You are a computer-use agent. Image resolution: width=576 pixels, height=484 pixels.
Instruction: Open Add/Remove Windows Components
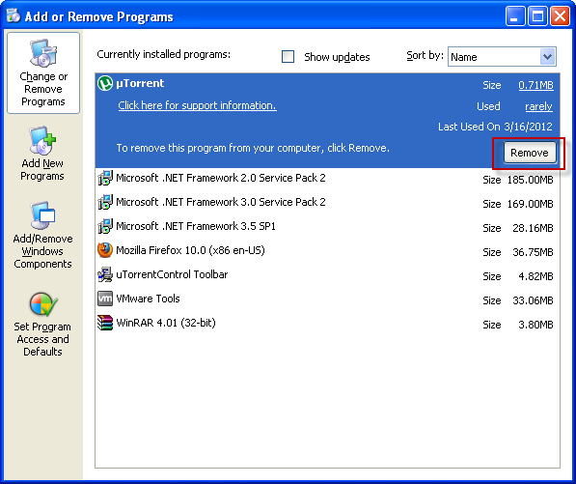pyautogui.click(x=42, y=236)
